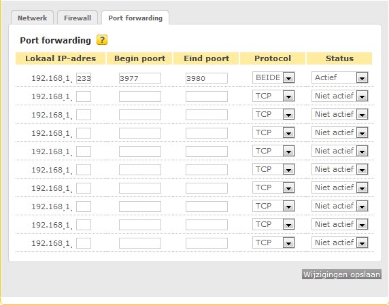The image size is (389, 305).
Task: Click the empty IP field in second row
Action: pos(84,96)
